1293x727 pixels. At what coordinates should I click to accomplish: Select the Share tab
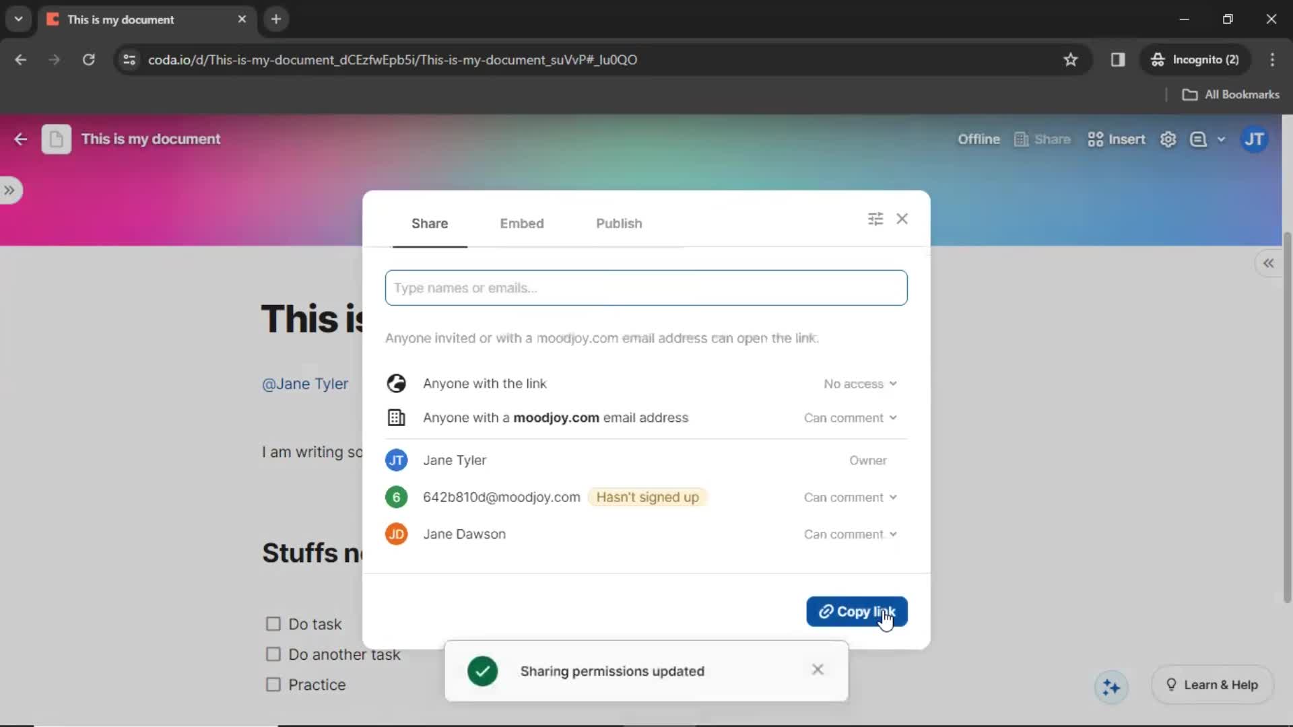tap(430, 223)
